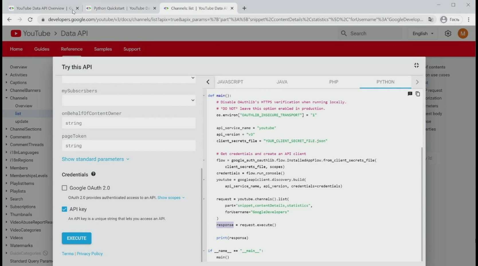Click the EXECUTE button
478x266 pixels.
(77, 238)
